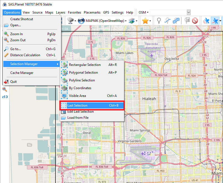Image resolution: width=223 pixels, height=183 pixels.
Task: Pick Polygonal Selection in the submenu
Action: coord(92,73)
